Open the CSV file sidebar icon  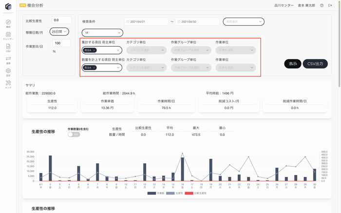pyautogui.click(x=8, y=47)
